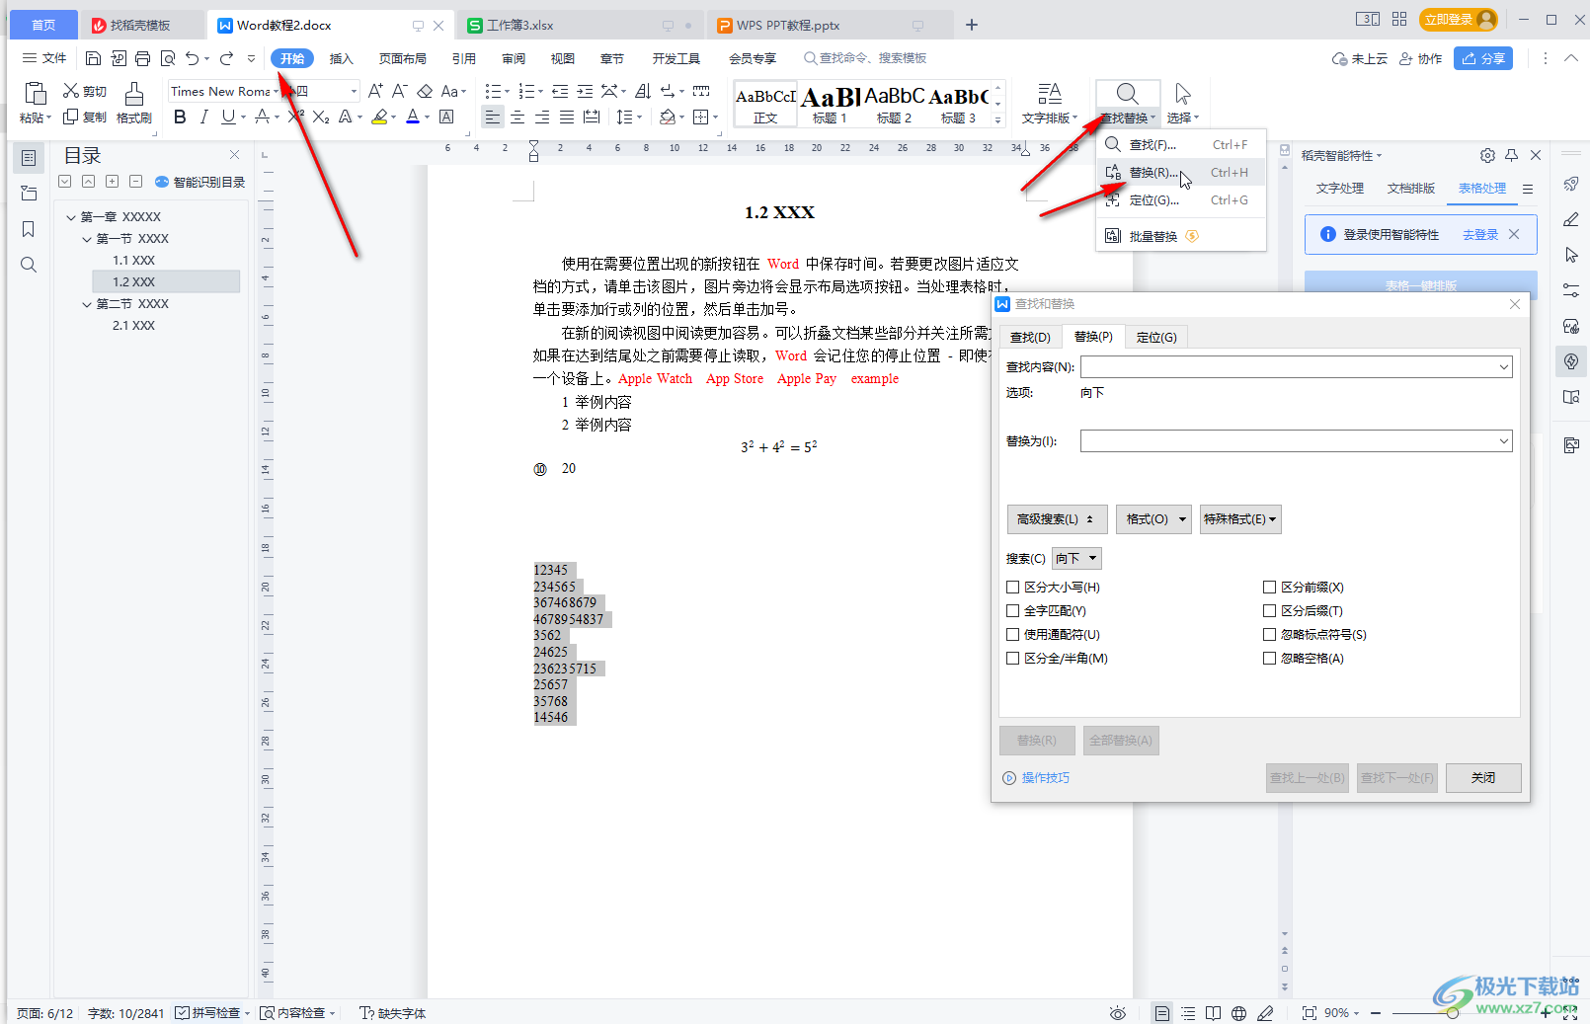
Task: Switch to the Find (查找) dialog tab
Action: (x=1030, y=337)
